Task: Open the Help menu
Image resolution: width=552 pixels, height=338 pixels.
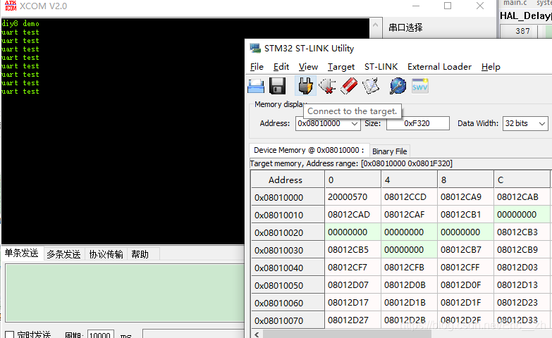Action: click(x=491, y=67)
